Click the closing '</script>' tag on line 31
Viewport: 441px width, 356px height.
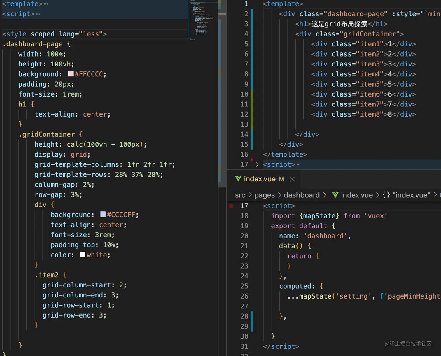[x=281, y=346]
